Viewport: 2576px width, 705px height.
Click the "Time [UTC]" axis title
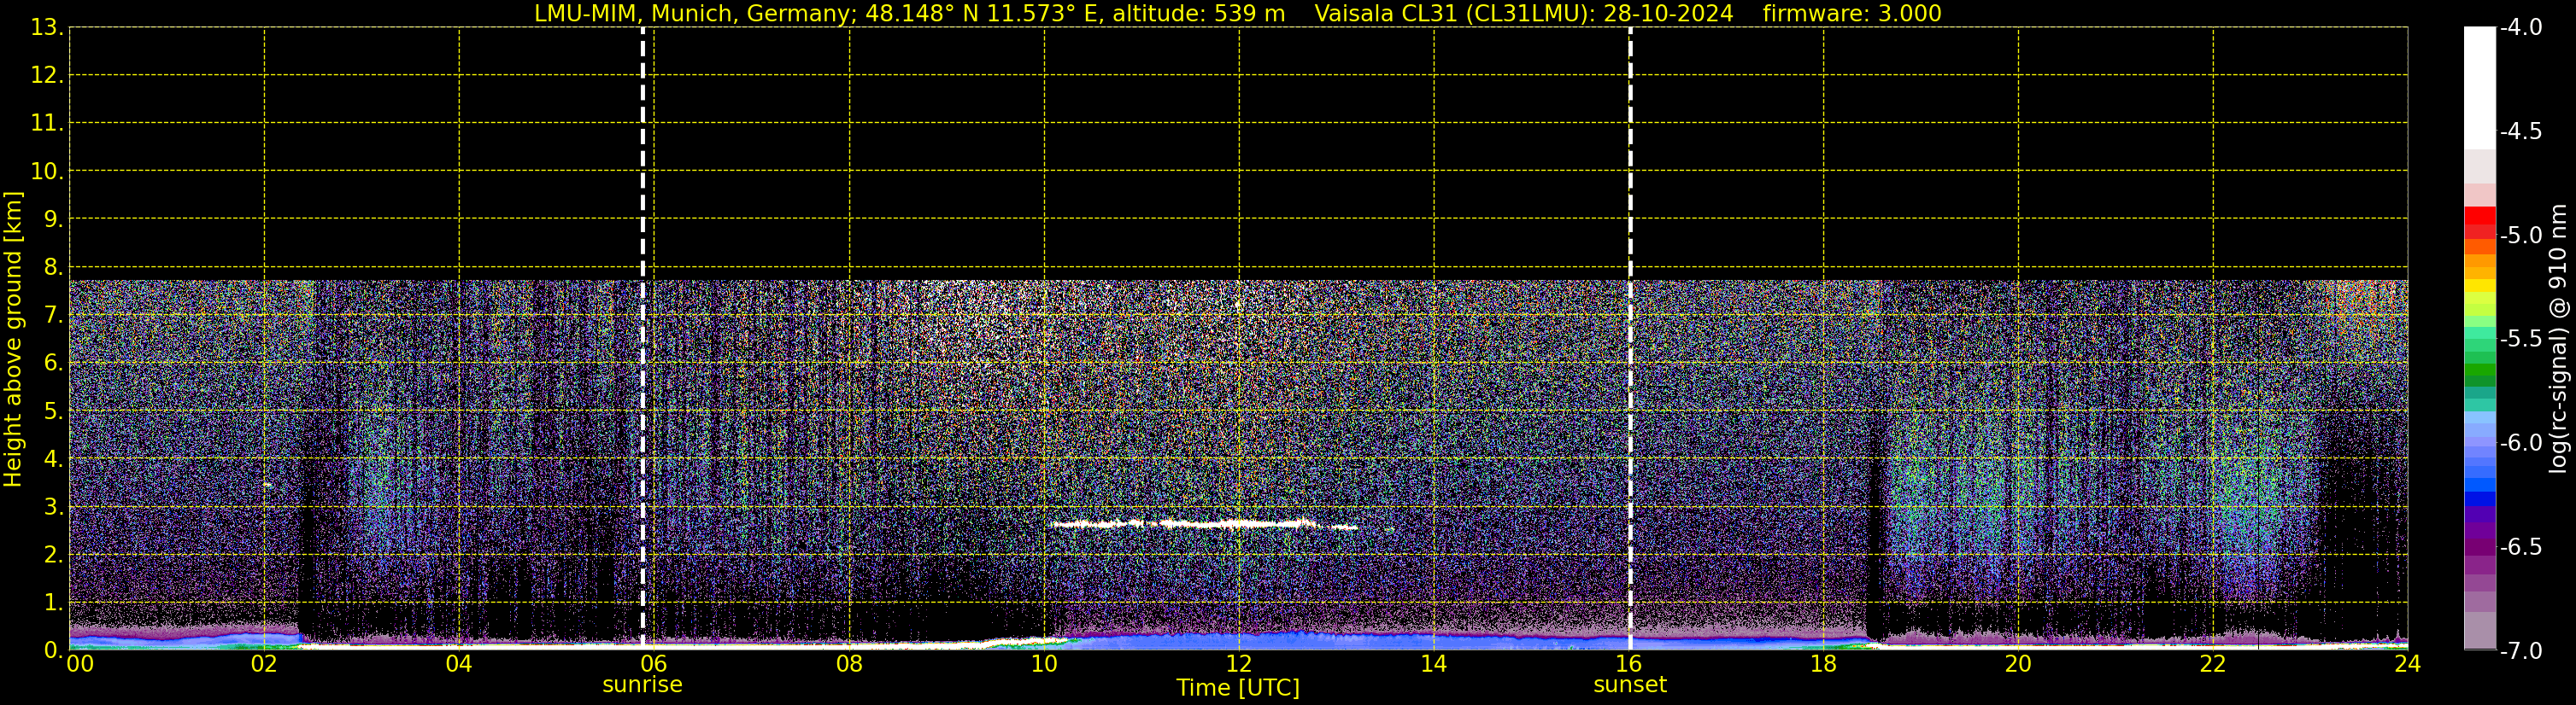[x=1238, y=688]
